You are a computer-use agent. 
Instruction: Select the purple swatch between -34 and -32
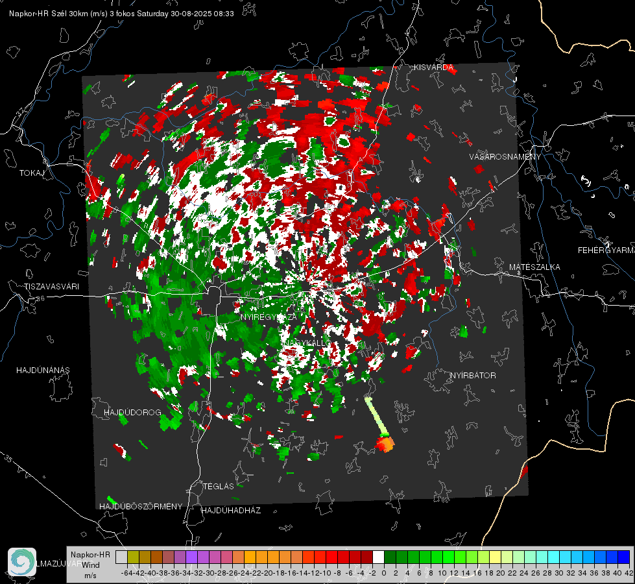[191, 557]
